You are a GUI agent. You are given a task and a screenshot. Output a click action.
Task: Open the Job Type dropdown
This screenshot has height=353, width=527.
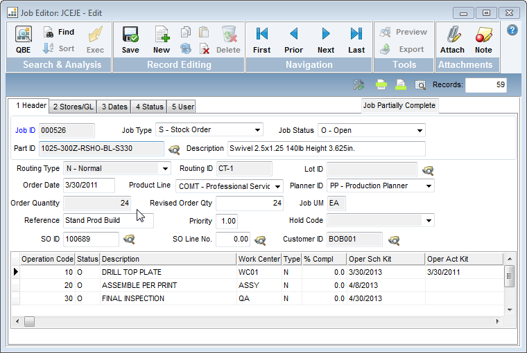point(257,130)
